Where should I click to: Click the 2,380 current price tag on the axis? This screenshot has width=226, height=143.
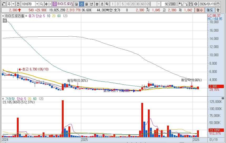pyautogui.click(x=216, y=87)
